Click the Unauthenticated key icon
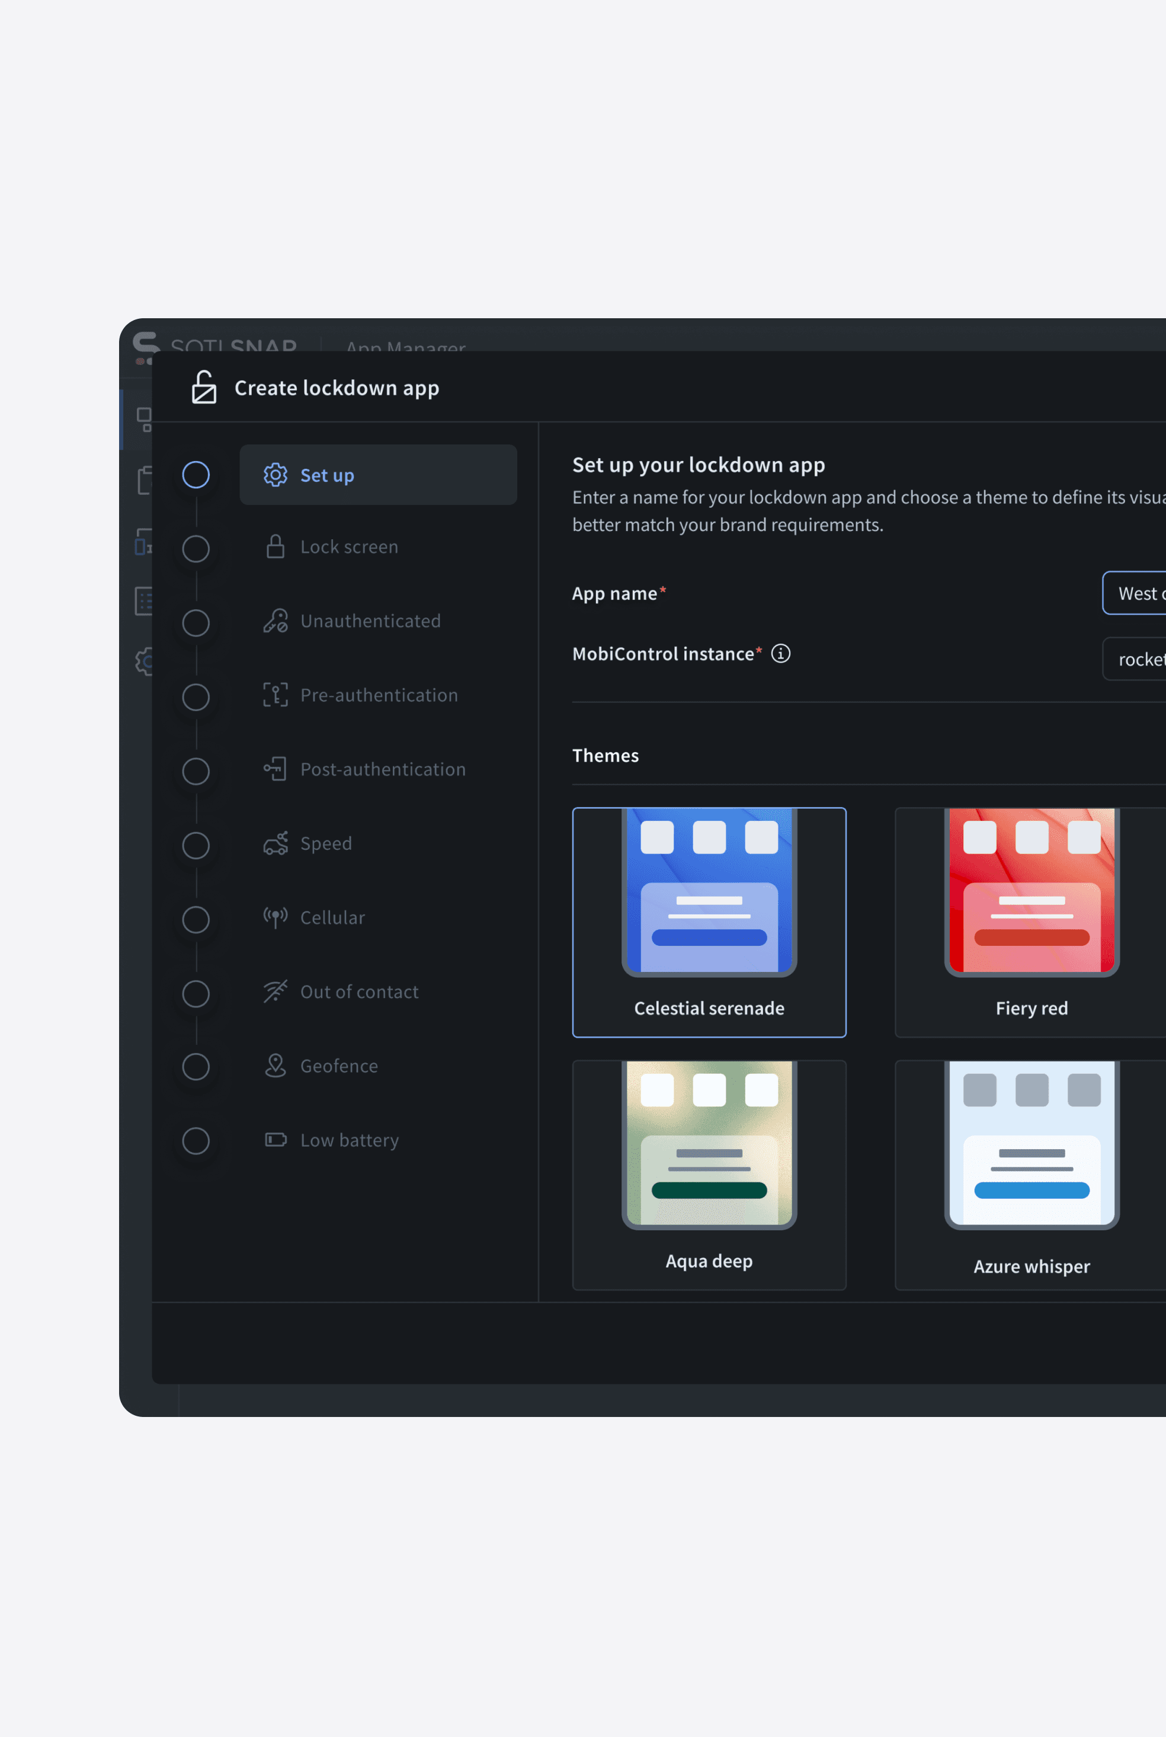This screenshot has width=1166, height=1737. click(x=275, y=621)
